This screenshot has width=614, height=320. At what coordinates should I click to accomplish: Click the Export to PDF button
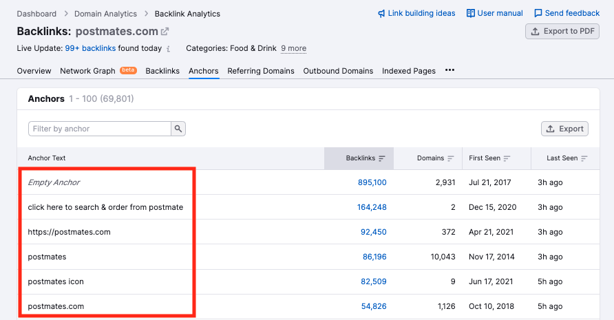562,31
